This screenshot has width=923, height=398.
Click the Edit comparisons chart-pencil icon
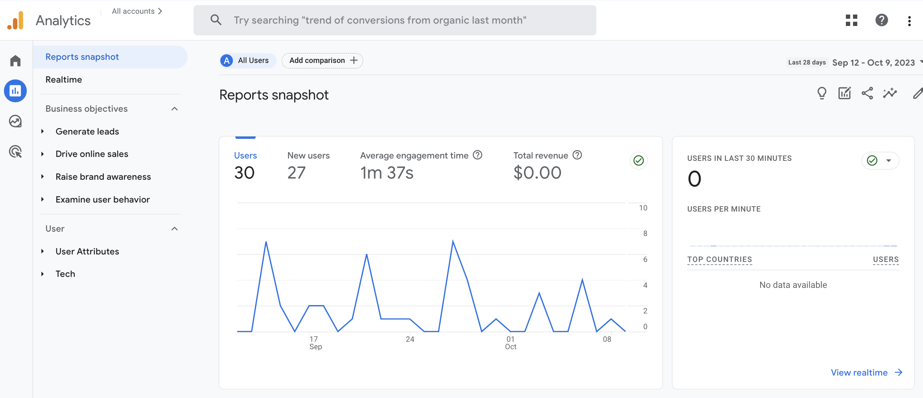[845, 93]
